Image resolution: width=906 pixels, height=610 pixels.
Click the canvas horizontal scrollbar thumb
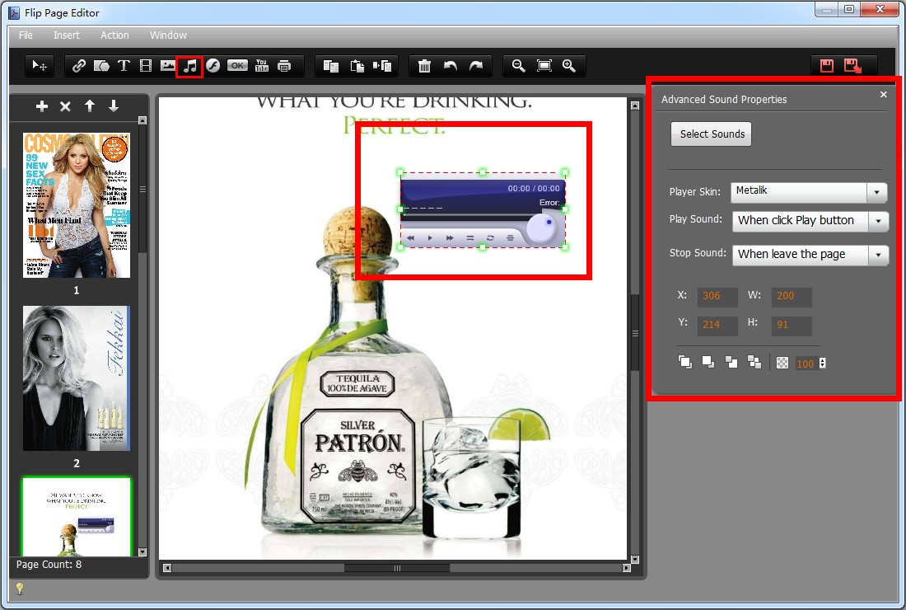pos(397,568)
